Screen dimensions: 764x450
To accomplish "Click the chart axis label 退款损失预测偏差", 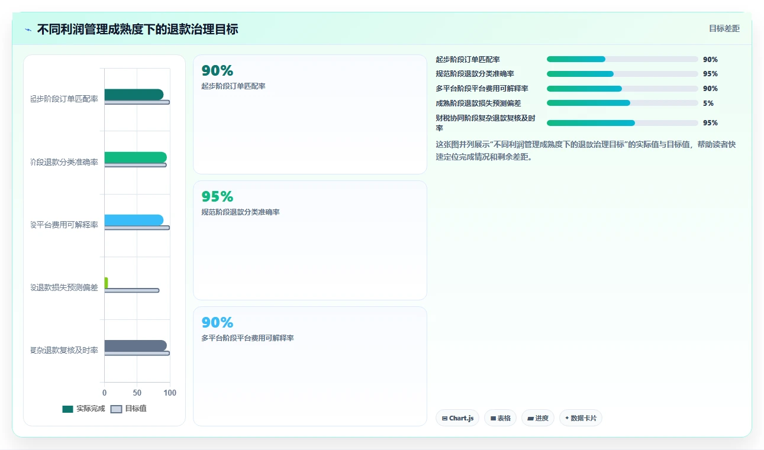I will click(x=65, y=288).
